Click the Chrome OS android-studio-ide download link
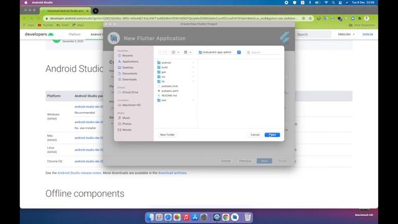The width and height of the screenshot is (398, 224). pyautogui.click(x=89, y=161)
